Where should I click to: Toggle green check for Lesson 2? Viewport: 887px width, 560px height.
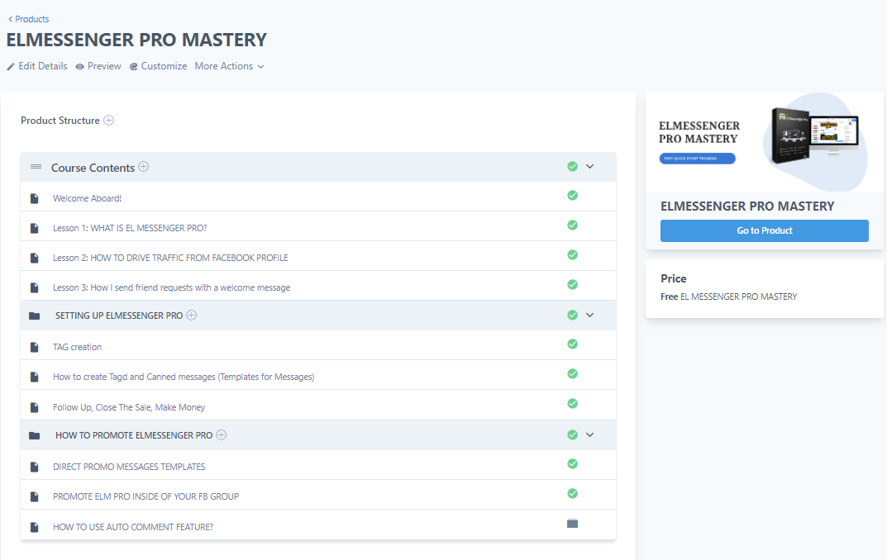tap(573, 255)
